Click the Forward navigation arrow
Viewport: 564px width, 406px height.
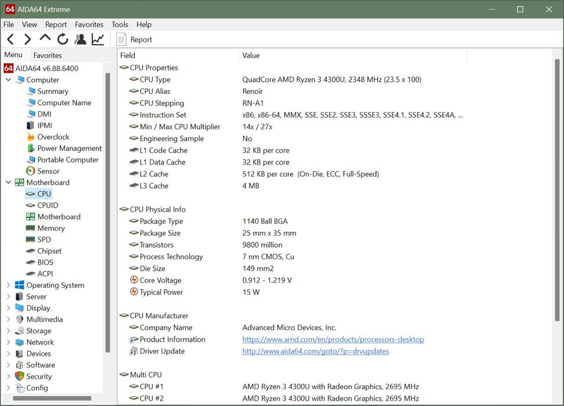tap(27, 39)
